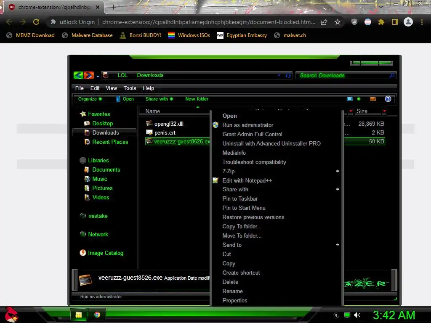Open the view options dropdown arrow

click(359, 99)
